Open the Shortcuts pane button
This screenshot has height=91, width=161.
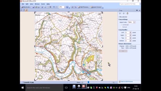[26, 7]
